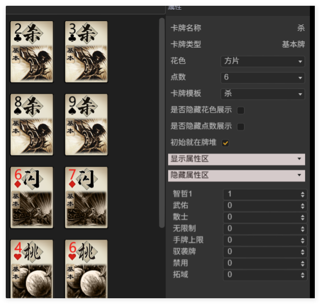Viewport: 322px width, 304px height.
Task: Click the 花色 label
Action: [x=178, y=61]
